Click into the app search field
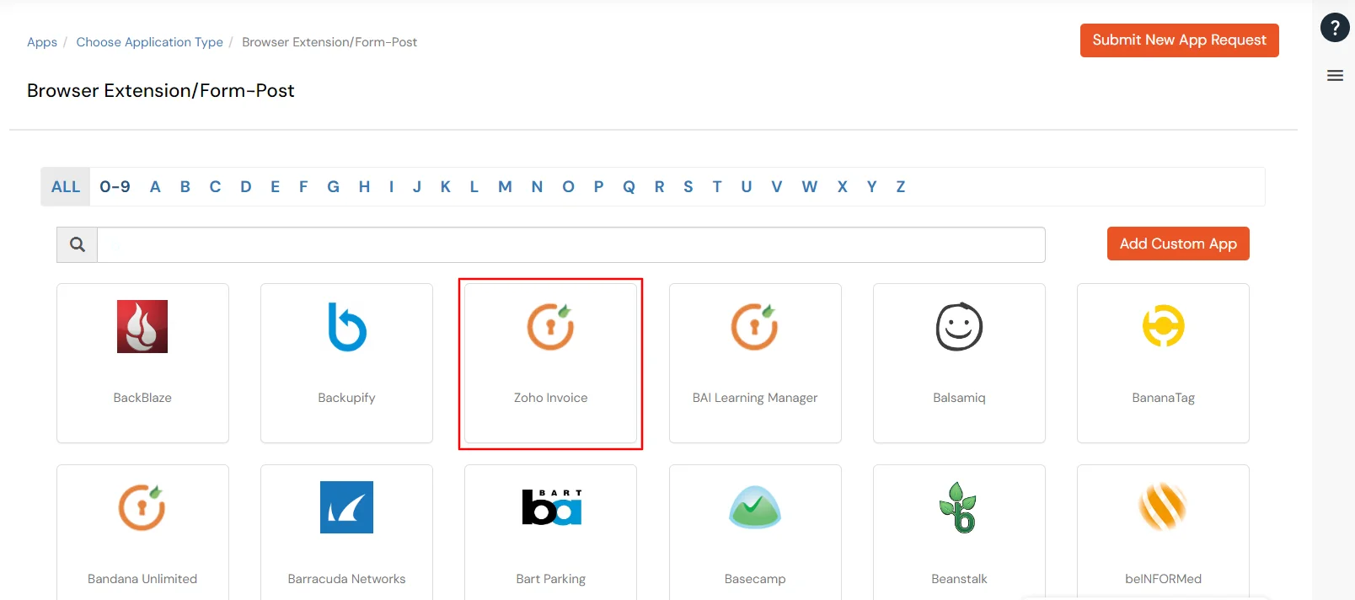The width and height of the screenshot is (1355, 600). [x=571, y=244]
